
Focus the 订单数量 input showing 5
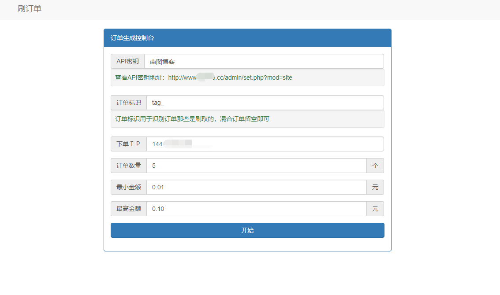pos(256,166)
